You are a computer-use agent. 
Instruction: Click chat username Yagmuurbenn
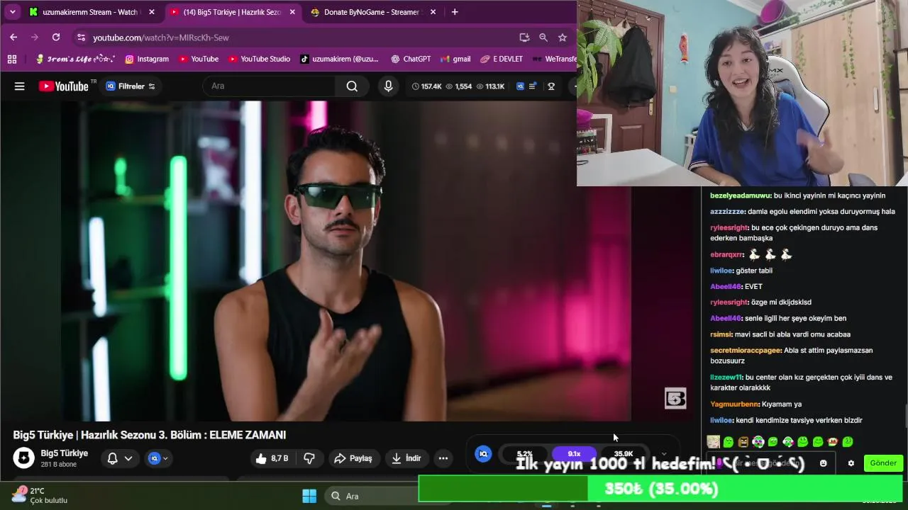[x=734, y=404]
